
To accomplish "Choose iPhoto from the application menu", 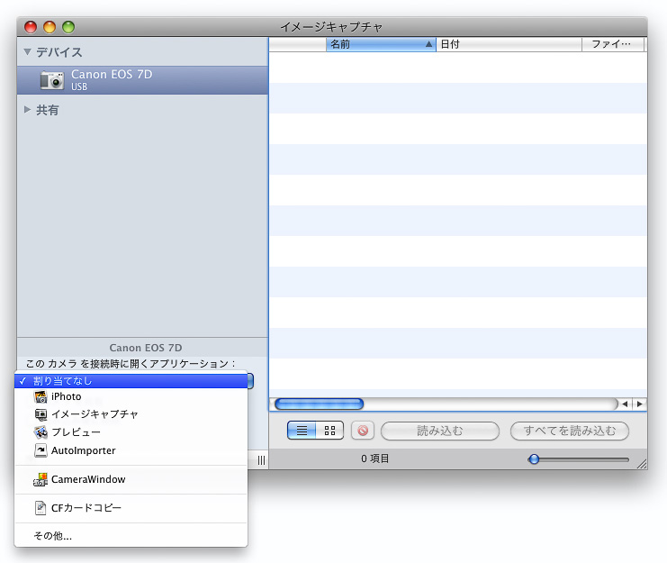I will click(66, 396).
